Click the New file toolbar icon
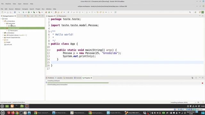Screen dimensions: 205x115 click(2, 12)
